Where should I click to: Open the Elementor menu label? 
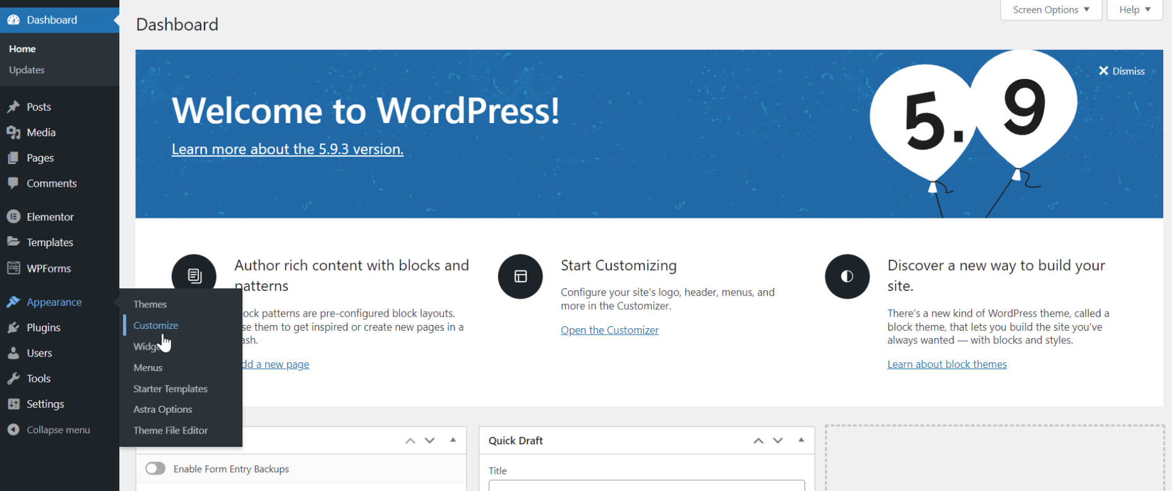pos(51,217)
